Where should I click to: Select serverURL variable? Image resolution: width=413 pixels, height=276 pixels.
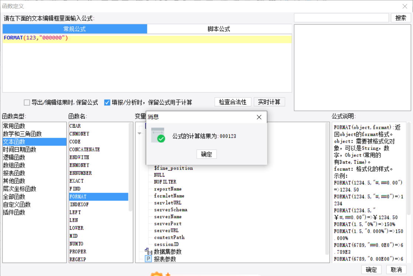166,231
